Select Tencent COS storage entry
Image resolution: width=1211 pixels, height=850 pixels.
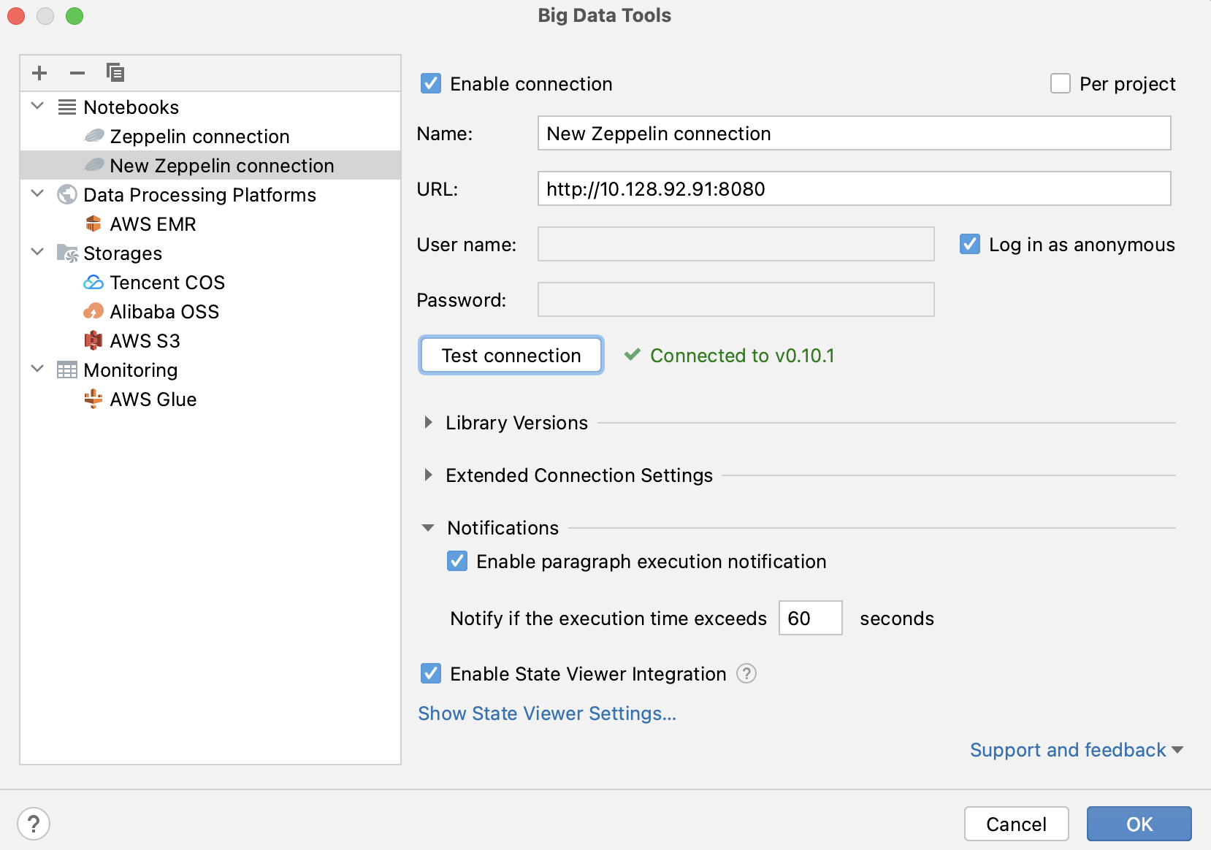[x=167, y=282]
